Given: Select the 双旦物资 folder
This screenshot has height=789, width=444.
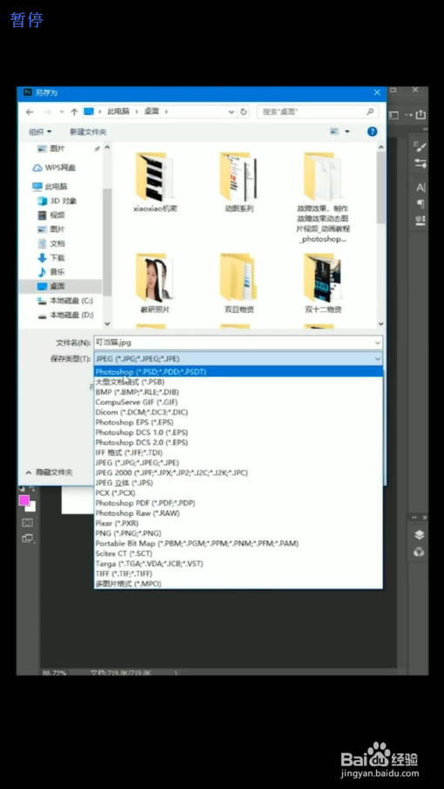Looking at the screenshot, I should click(x=239, y=284).
